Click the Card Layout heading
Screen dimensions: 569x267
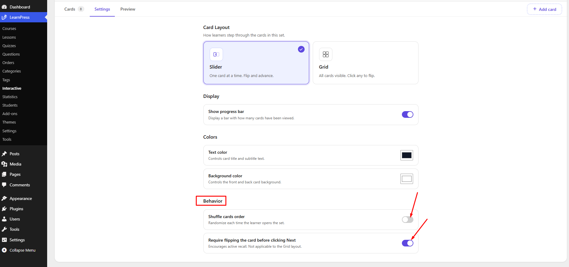tap(216, 27)
